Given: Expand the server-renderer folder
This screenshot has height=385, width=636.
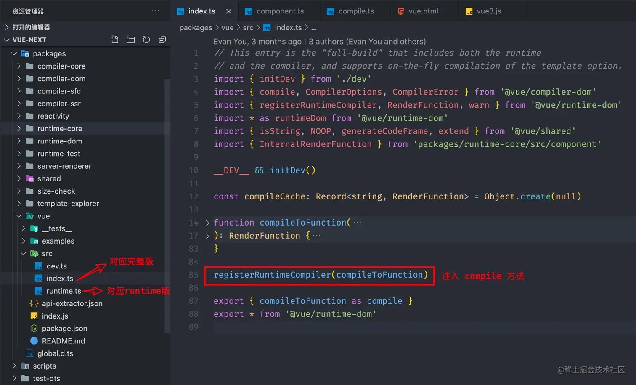Looking at the screenshot, I should click(19, 166).
